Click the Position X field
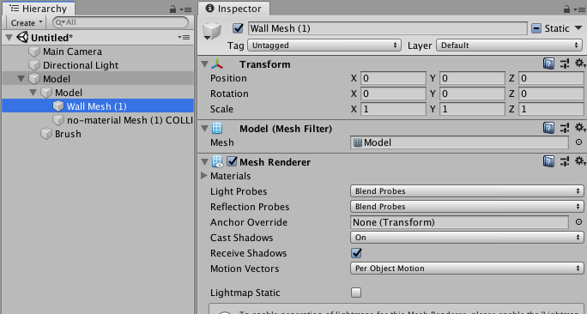 coord(393,78)
